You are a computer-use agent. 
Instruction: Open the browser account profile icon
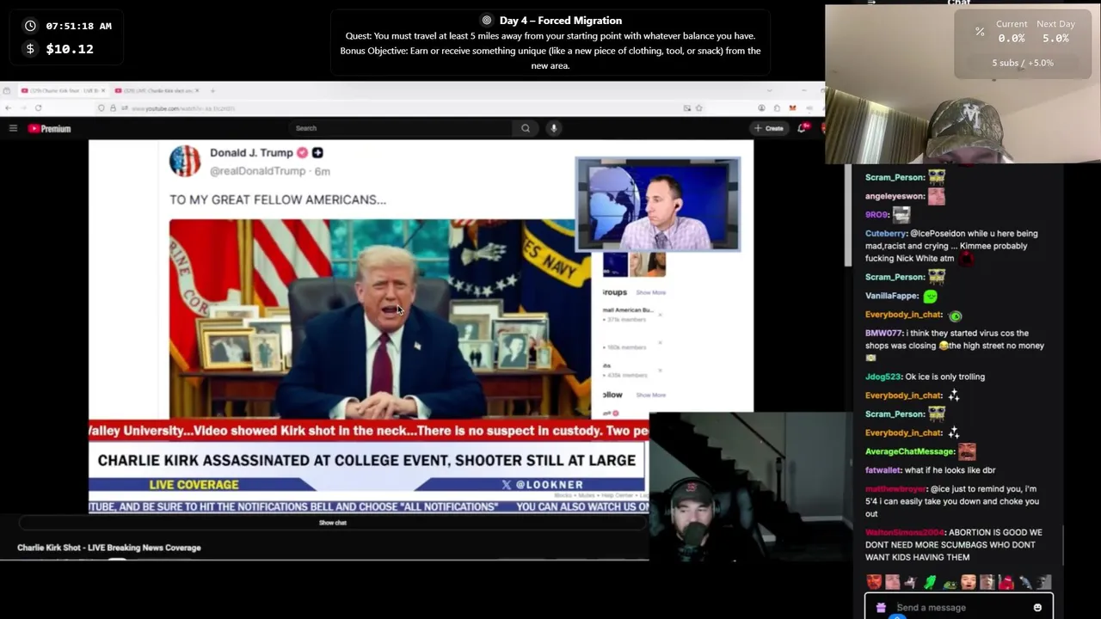click(761, 107)
